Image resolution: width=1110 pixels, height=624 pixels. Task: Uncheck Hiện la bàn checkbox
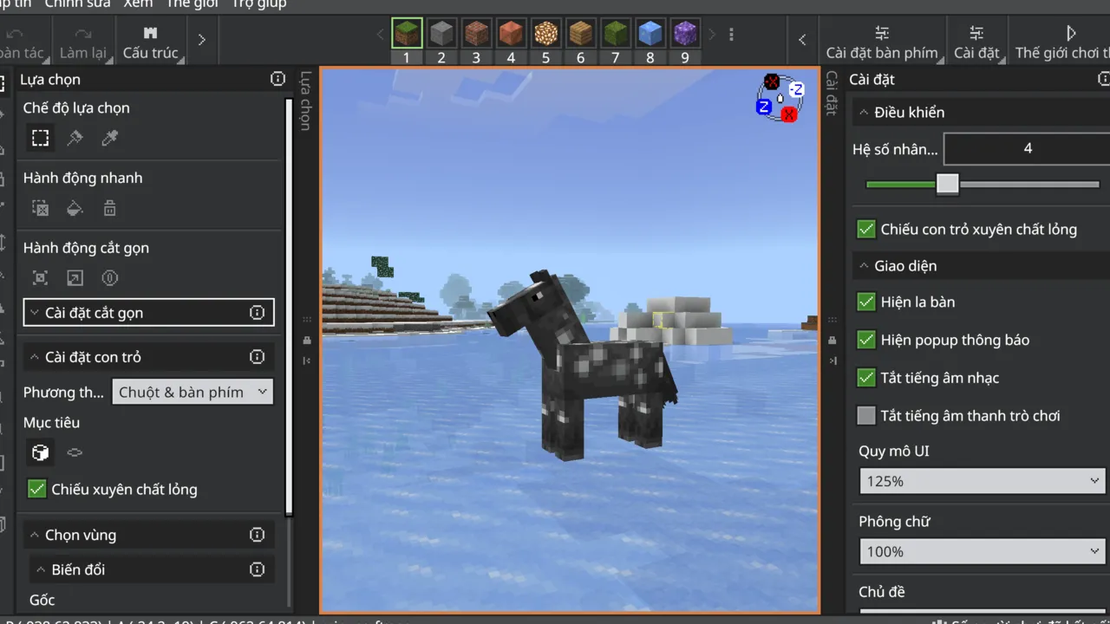coord(865,302)
